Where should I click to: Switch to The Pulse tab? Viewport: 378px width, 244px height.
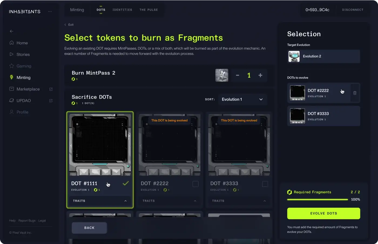[149, 10]
